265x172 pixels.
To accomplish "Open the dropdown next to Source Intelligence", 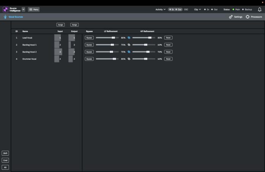I will point(24,10).
